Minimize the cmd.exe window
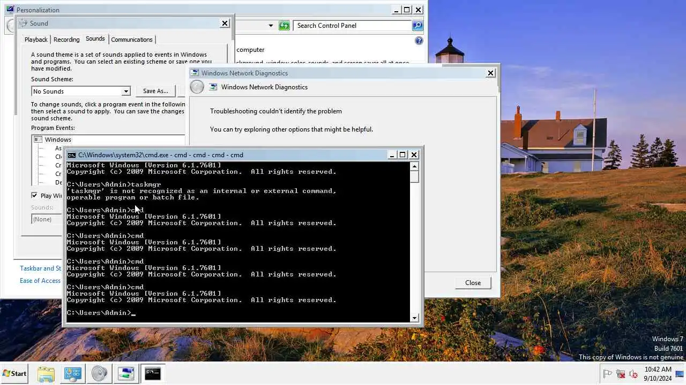686x385 pixels. pyautogui.click(x=392, y=155)
